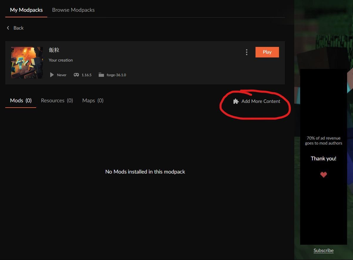Go back using the Back label
The width and height of the screenshot is (353, 260).
(19, 28)
